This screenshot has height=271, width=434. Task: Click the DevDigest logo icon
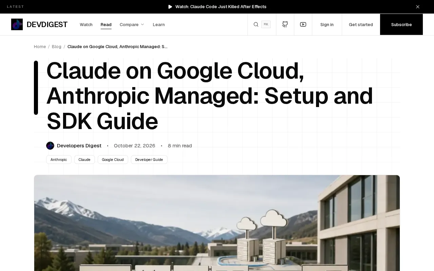tap(17, 24)
